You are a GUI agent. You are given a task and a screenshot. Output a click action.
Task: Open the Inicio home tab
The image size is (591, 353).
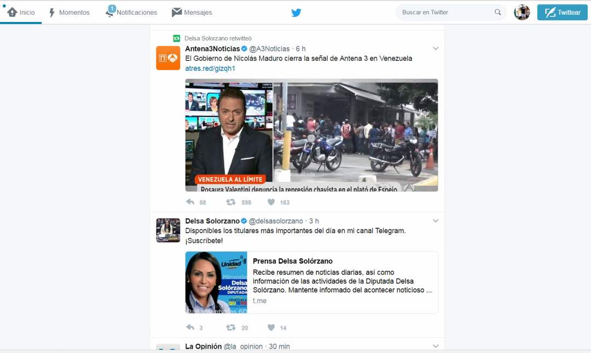pos(21,13)
